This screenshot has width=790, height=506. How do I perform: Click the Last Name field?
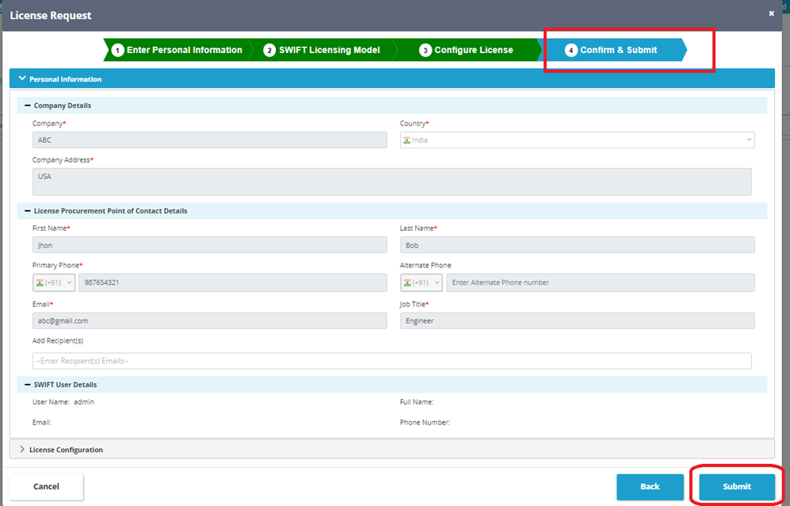(578, 245)
